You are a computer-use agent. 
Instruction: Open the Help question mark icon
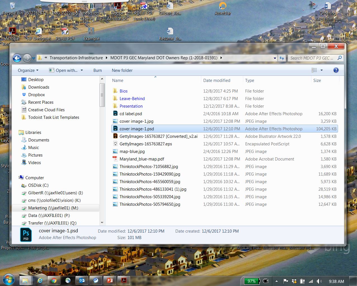click(336, 70)
